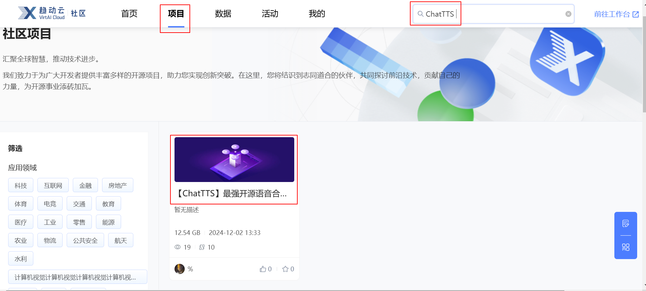Click the search magnifier icon
The image size is (646, 291).
pyautogui.click(x=420, y=14)
